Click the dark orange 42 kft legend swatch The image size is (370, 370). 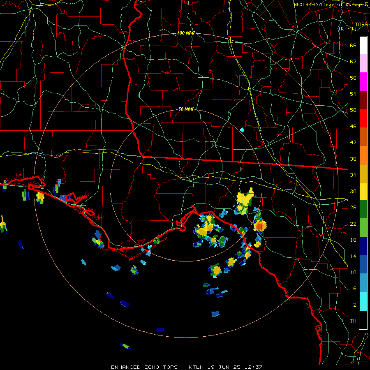pos(363,136)
